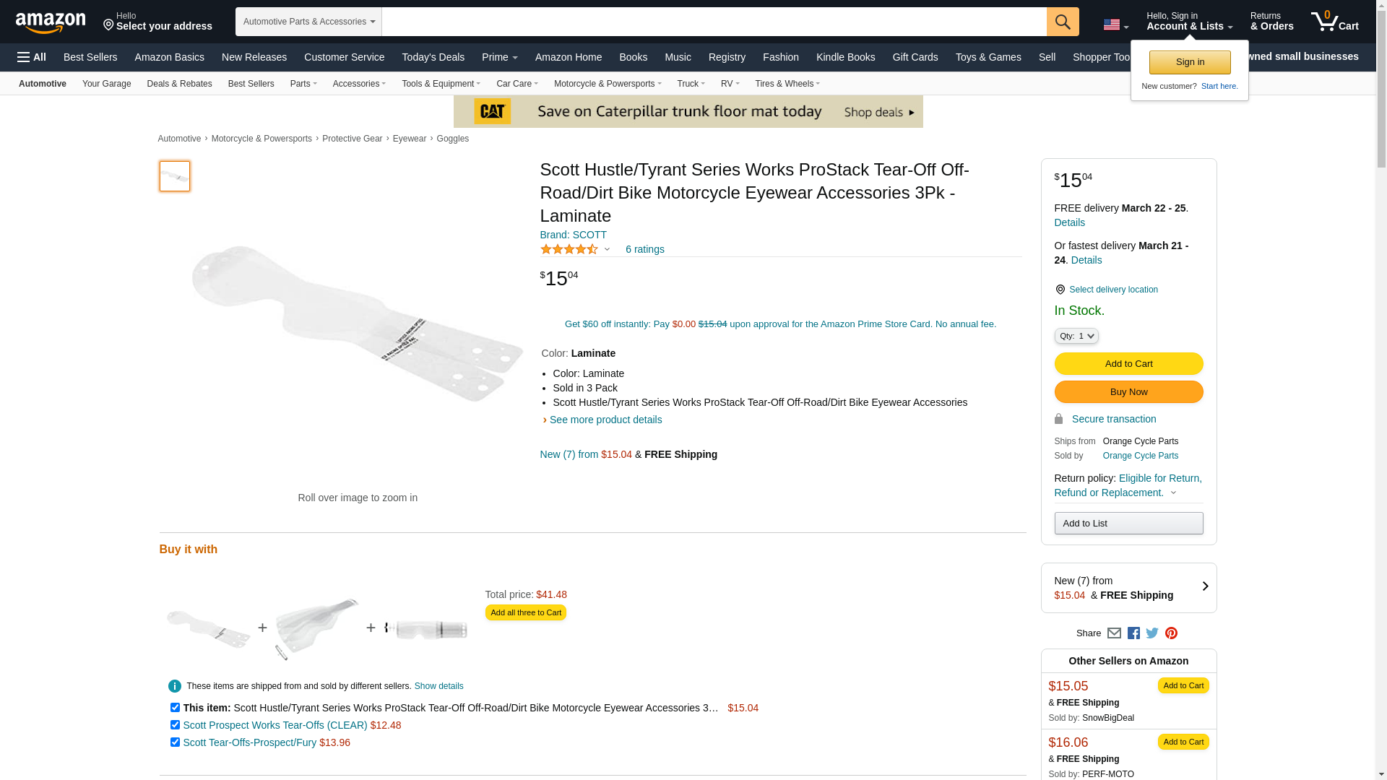Uncheck Scott Prospect Works Tear-Offs checkbox
Image resolution: width=1387 pixels, height=780 pixels.
[175, 725]
